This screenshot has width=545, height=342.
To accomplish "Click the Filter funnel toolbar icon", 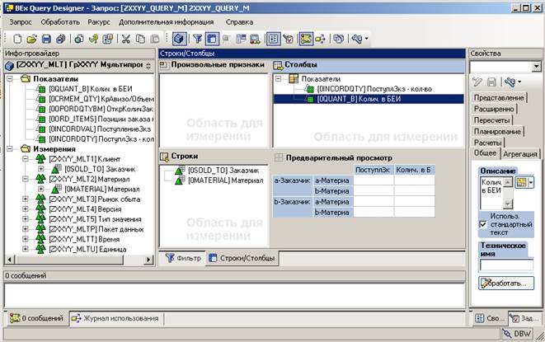I will click(x=197, y=39).
